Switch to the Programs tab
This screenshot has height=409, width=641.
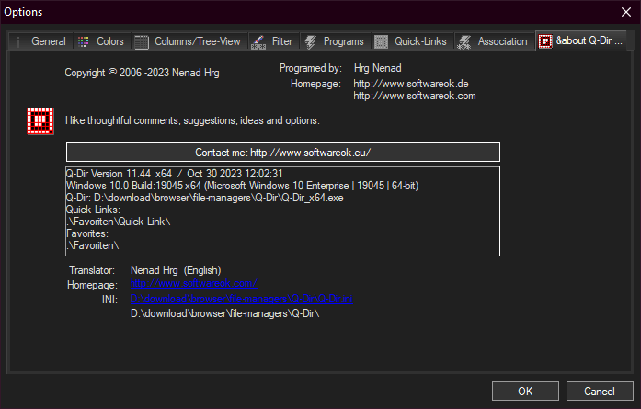click(x=343, y=41)
